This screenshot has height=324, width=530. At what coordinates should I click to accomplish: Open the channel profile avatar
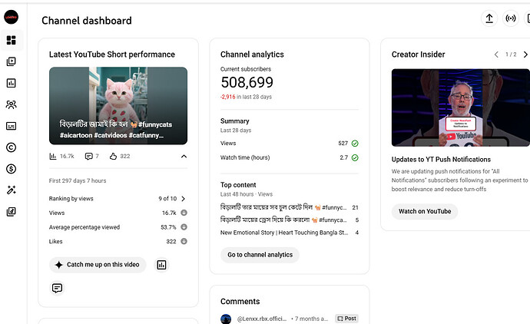12,17
